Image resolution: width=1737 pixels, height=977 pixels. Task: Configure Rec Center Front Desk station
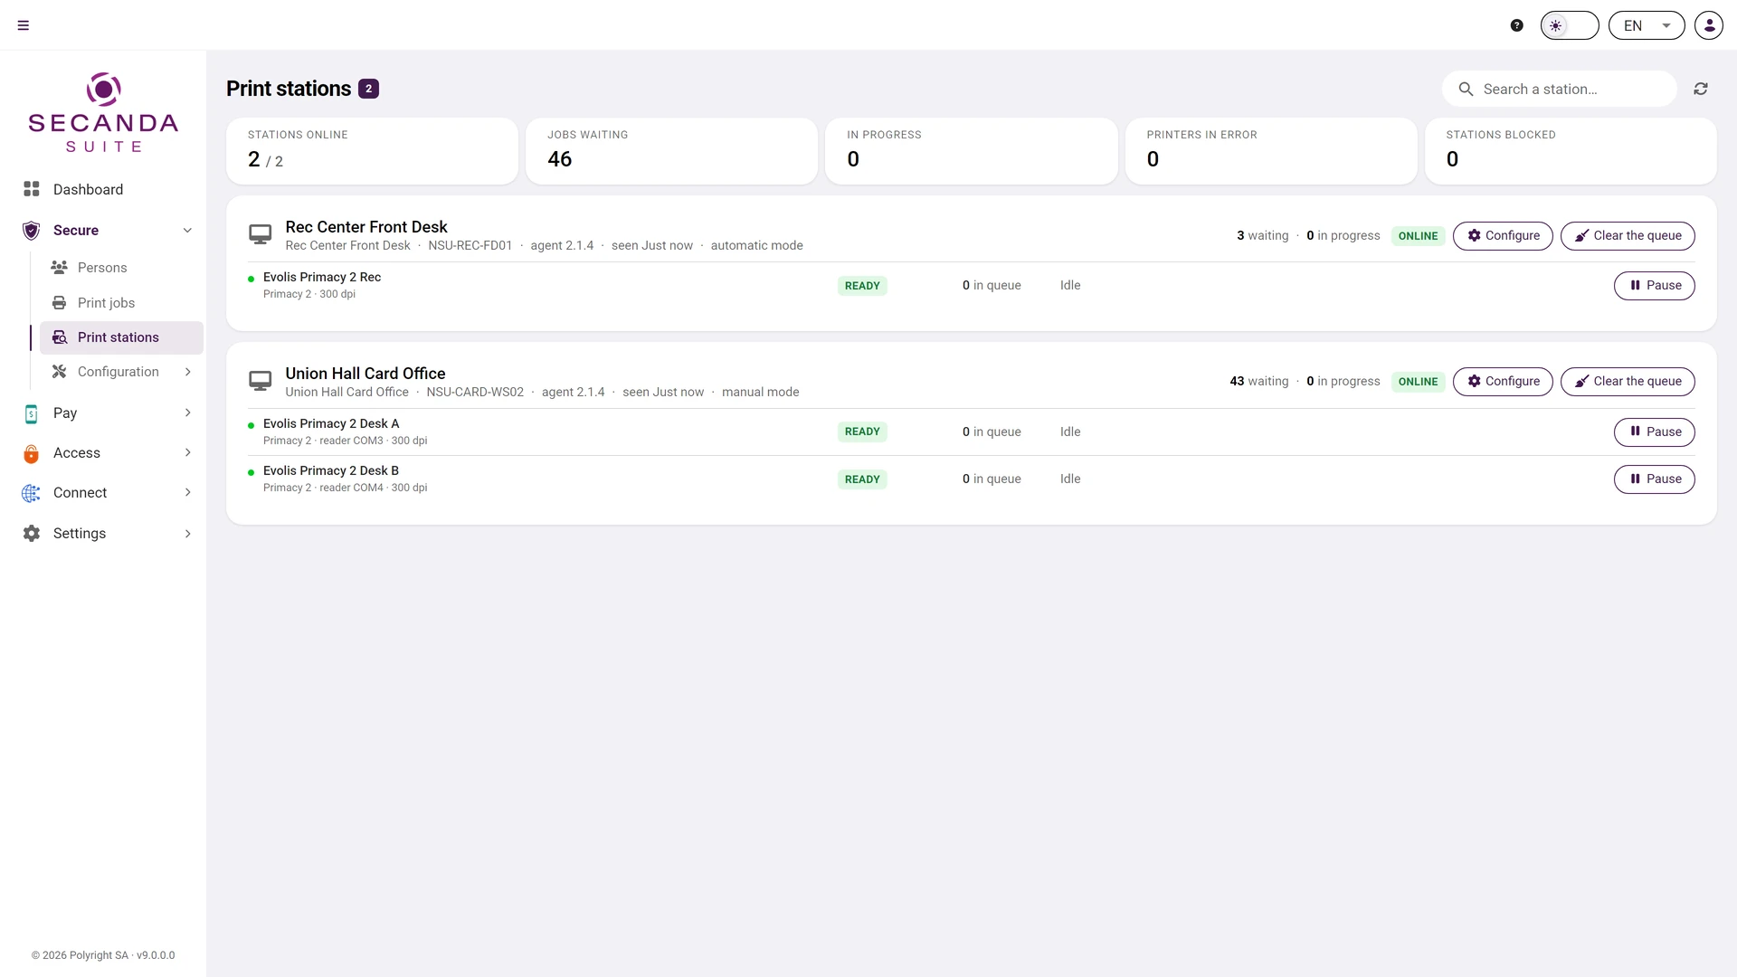coord(1503,236)
